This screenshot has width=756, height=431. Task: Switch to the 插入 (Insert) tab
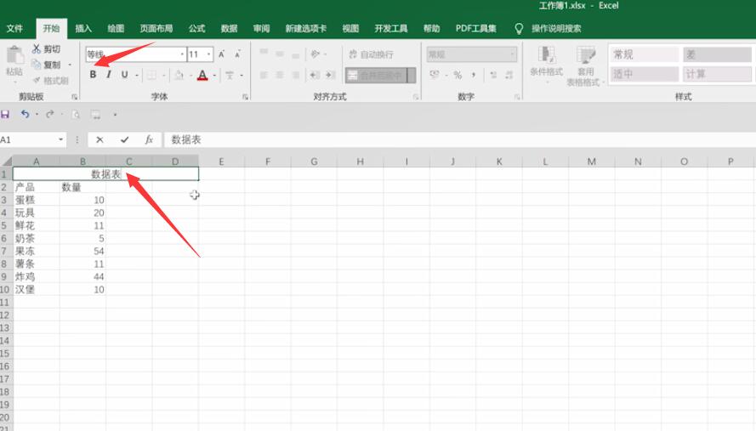(x=83, y=28)
